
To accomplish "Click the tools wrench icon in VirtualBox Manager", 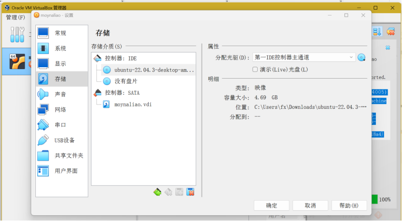I will [x=17, y=34].
